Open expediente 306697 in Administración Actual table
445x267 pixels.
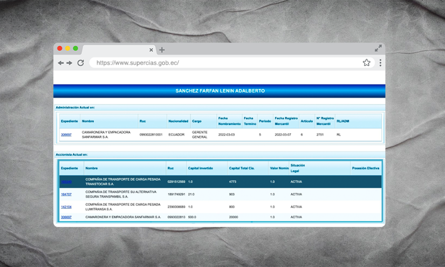[x=66, y=134]
